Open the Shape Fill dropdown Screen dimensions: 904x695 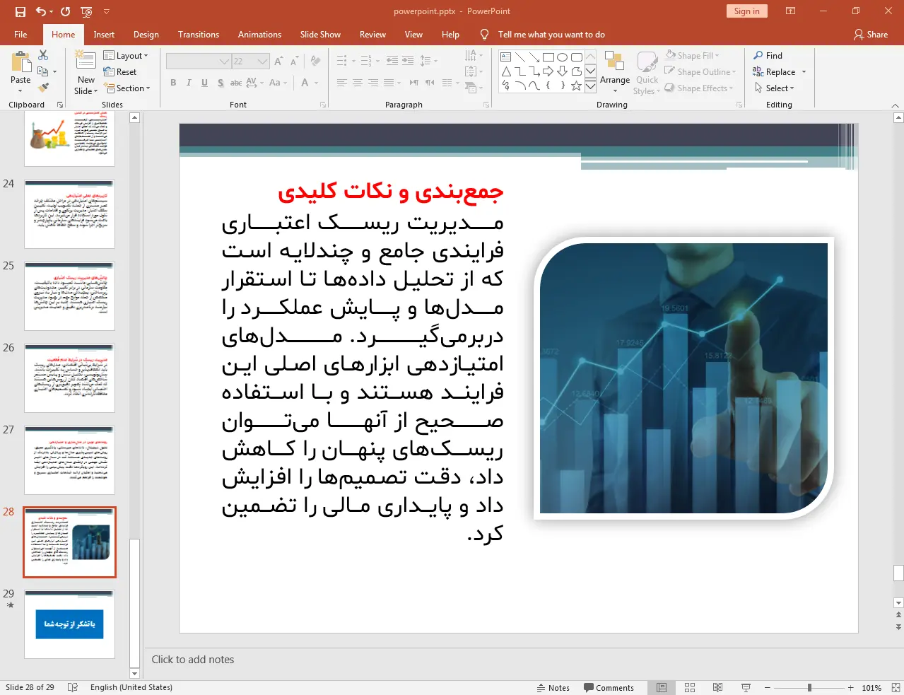[692, 55]
